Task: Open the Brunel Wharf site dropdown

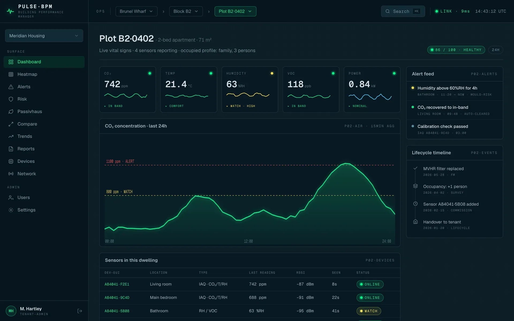Action: (136, 11)
